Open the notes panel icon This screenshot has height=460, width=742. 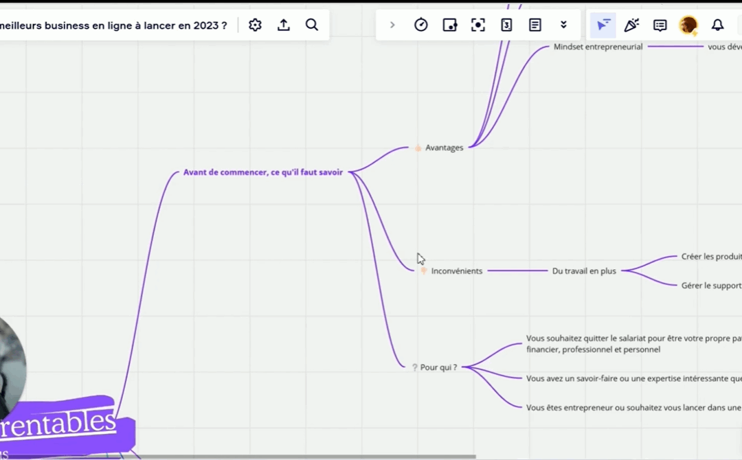pos(535,25)
